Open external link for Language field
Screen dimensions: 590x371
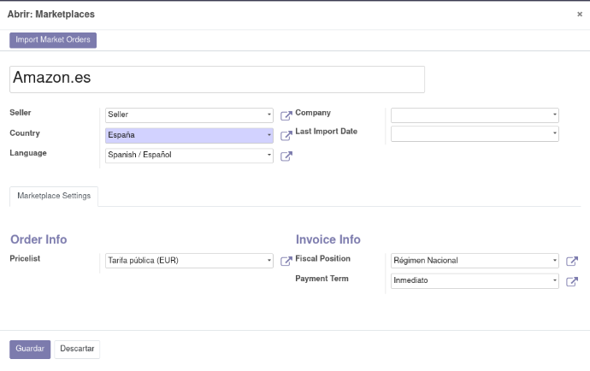point(286,156)
